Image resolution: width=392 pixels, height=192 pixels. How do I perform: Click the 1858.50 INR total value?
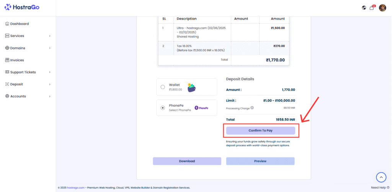(x=286, y=120)
